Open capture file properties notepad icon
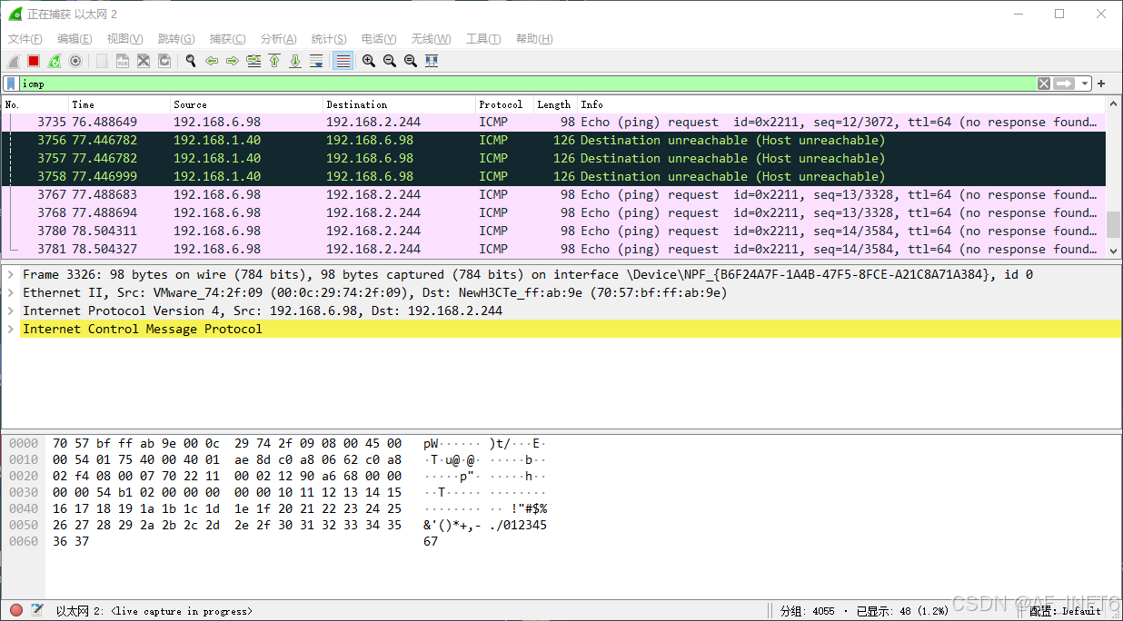 point(37,610)
